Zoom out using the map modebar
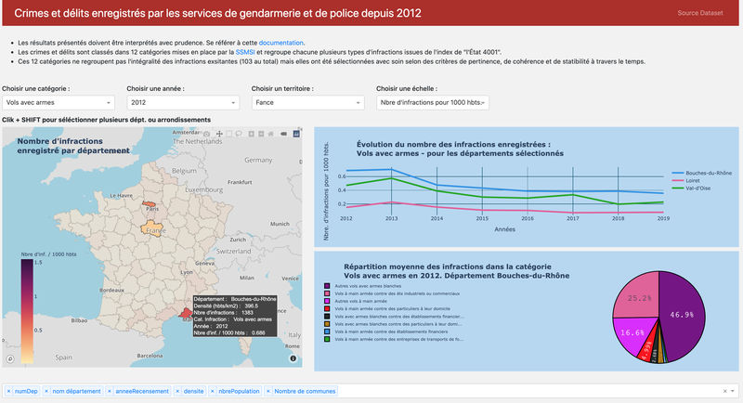Screen dimensions: 743x403 click(x=261, y=134)
